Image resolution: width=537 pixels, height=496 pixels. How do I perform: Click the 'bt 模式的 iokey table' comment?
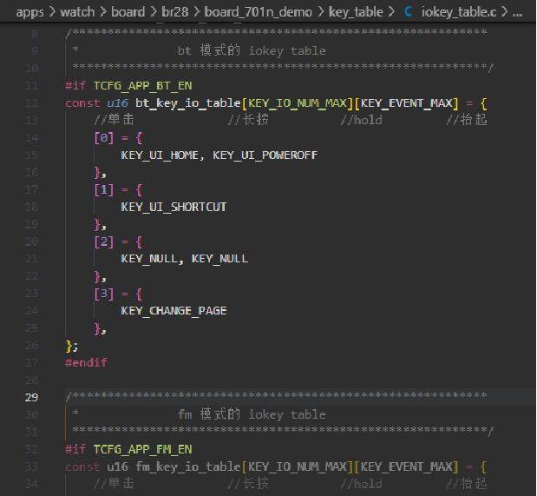tap(252, 50)
